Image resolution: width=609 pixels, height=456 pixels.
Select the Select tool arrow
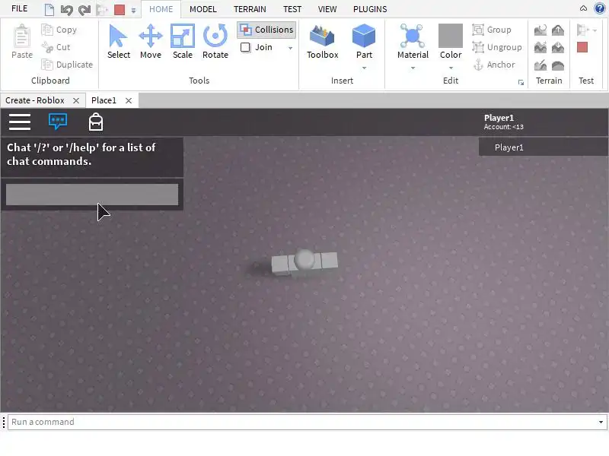119,42
